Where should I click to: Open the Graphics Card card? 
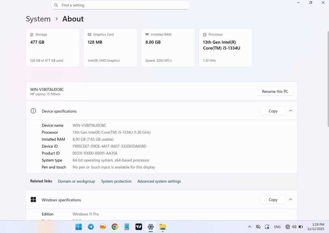coord(110,48)
